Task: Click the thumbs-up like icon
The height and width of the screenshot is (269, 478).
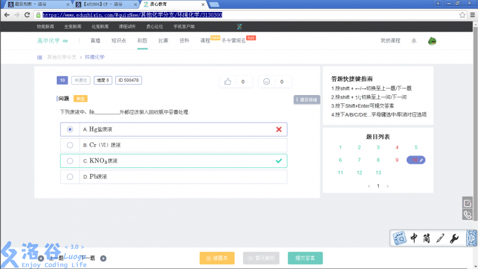Action: point(228,81)
